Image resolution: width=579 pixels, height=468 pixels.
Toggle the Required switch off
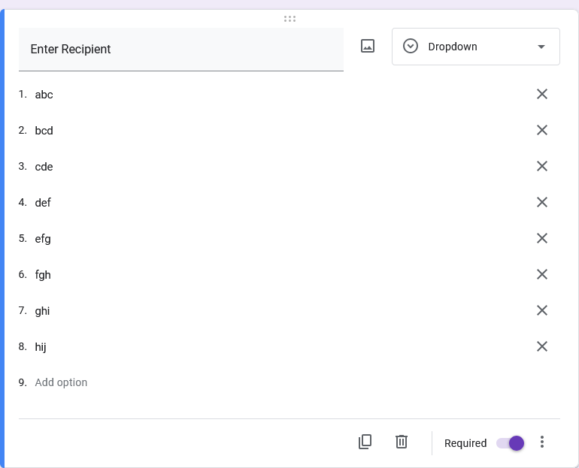[510, 443]
